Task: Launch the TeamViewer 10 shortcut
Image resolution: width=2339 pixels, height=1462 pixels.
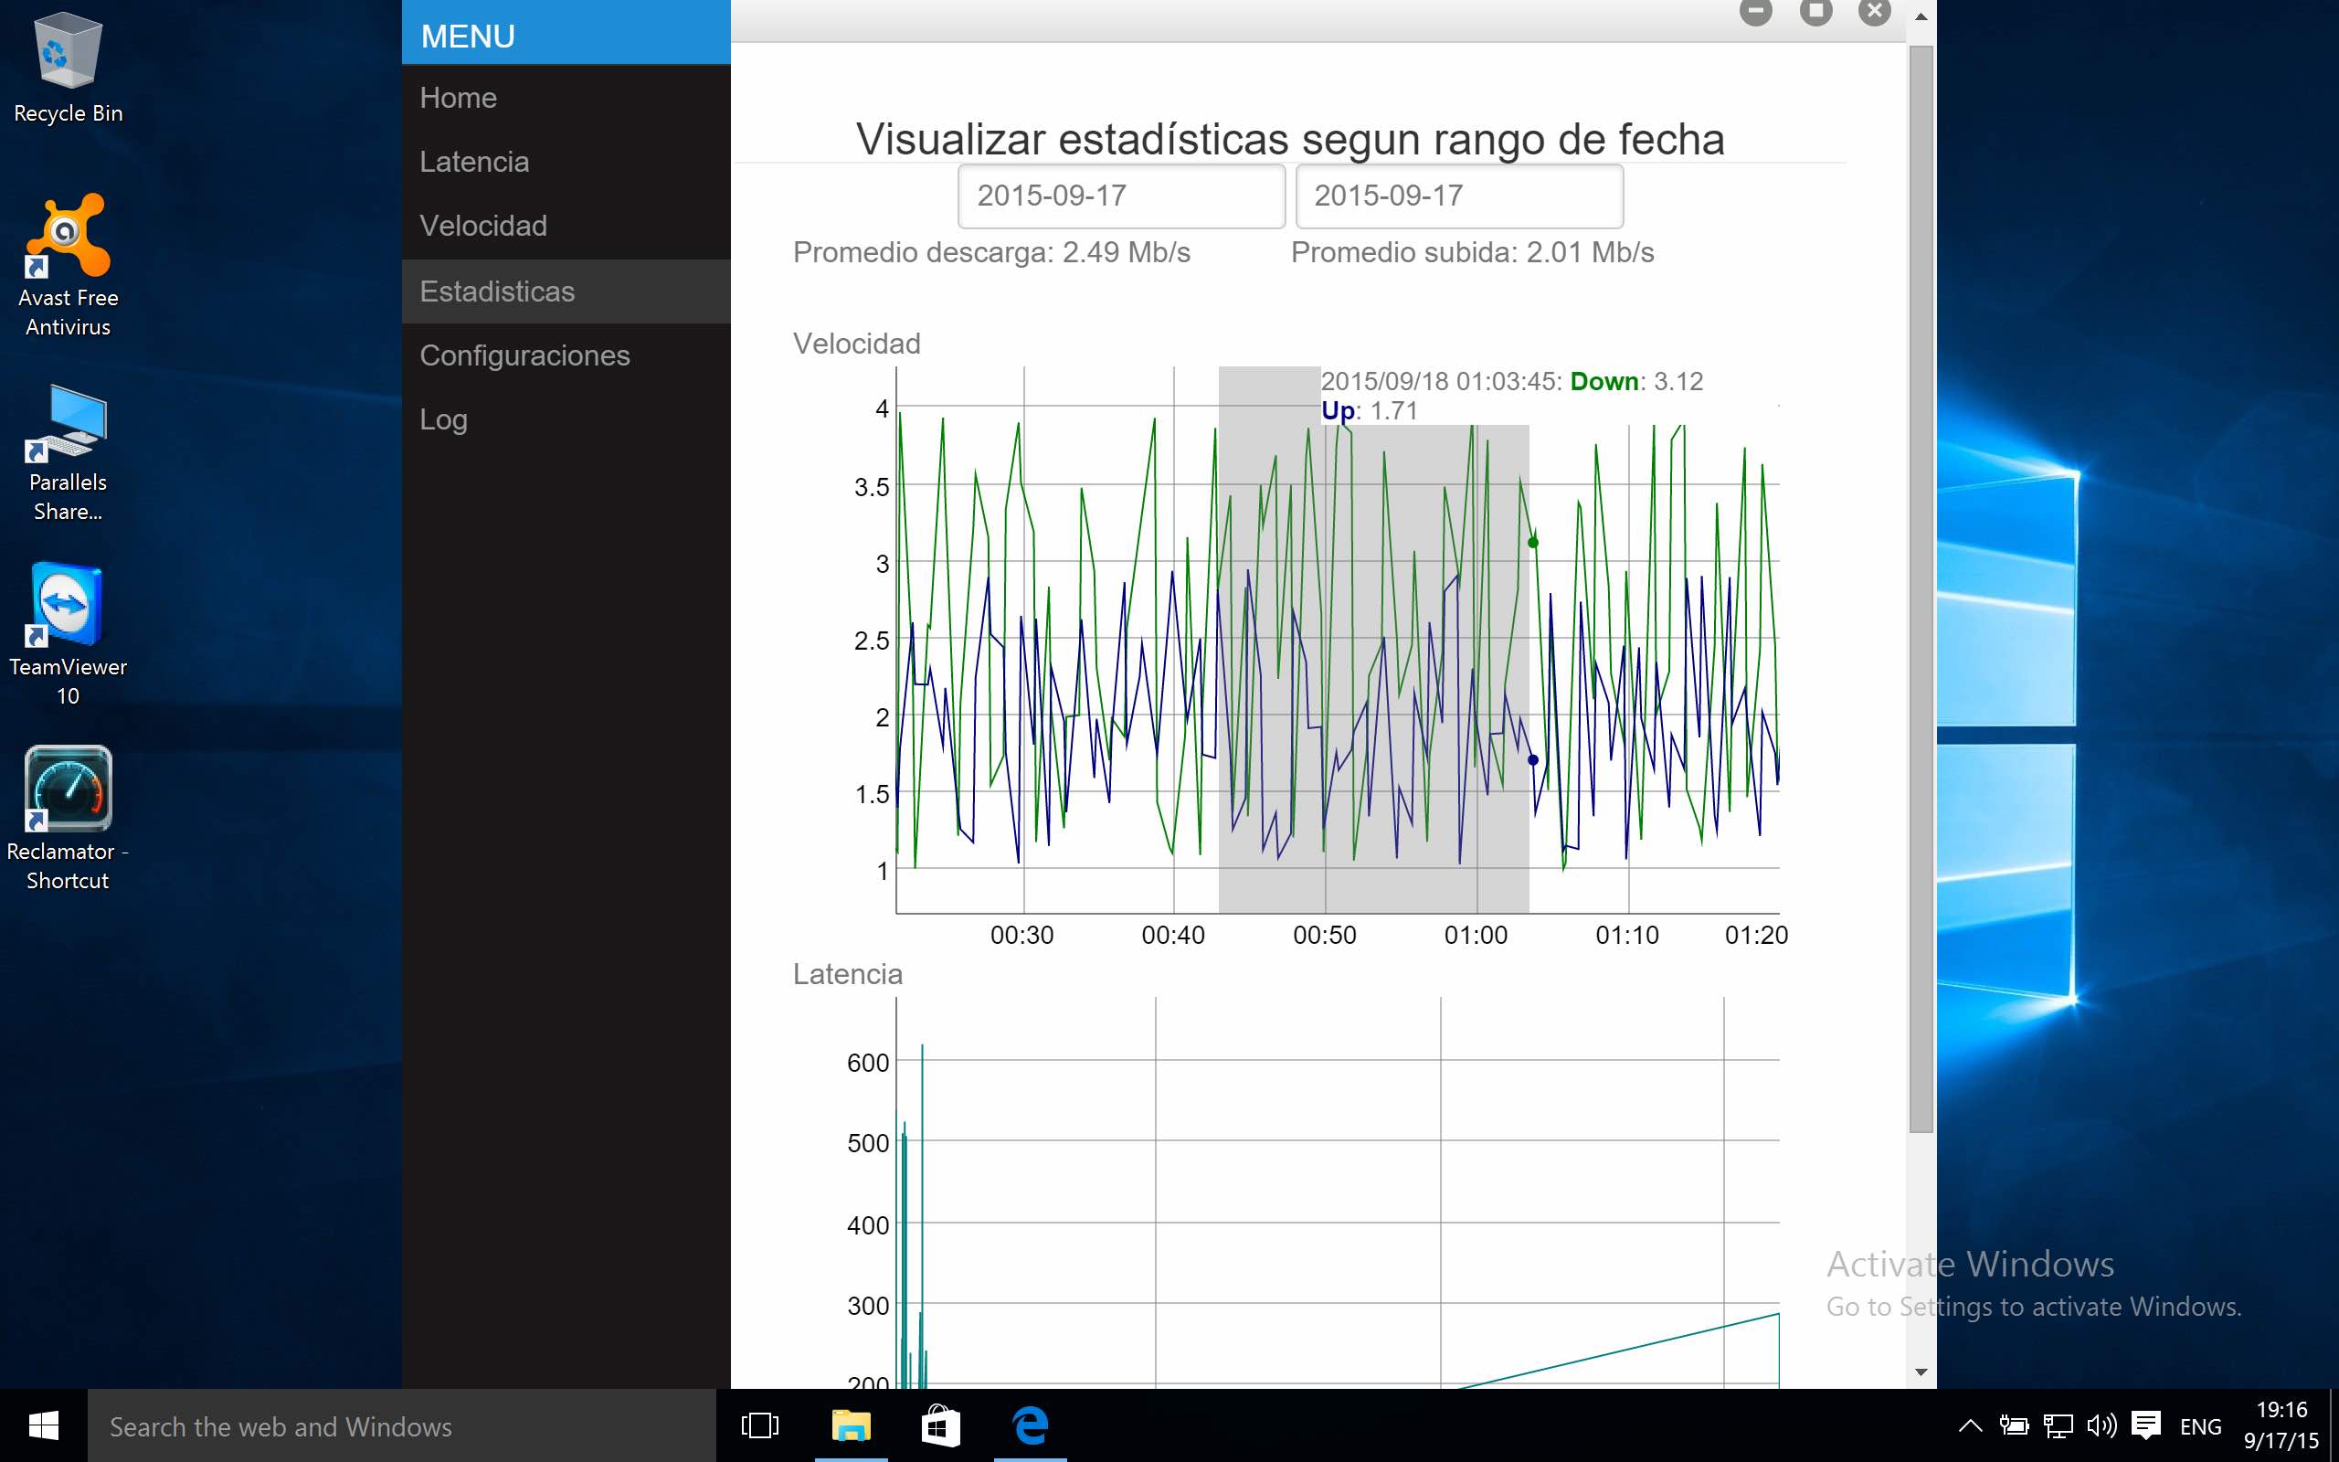Action: [x=68, y=632]
